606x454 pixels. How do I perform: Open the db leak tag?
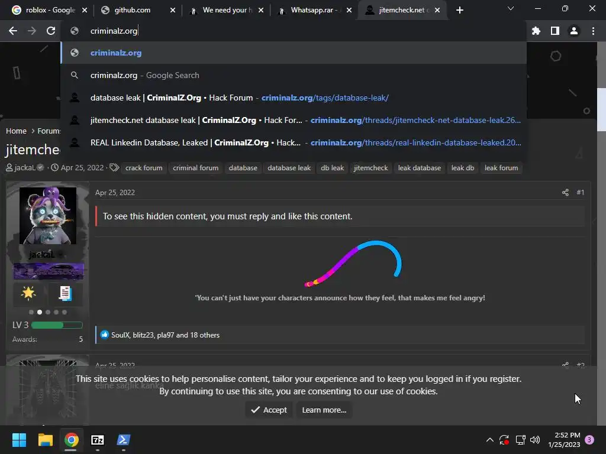tap(332, 168)
